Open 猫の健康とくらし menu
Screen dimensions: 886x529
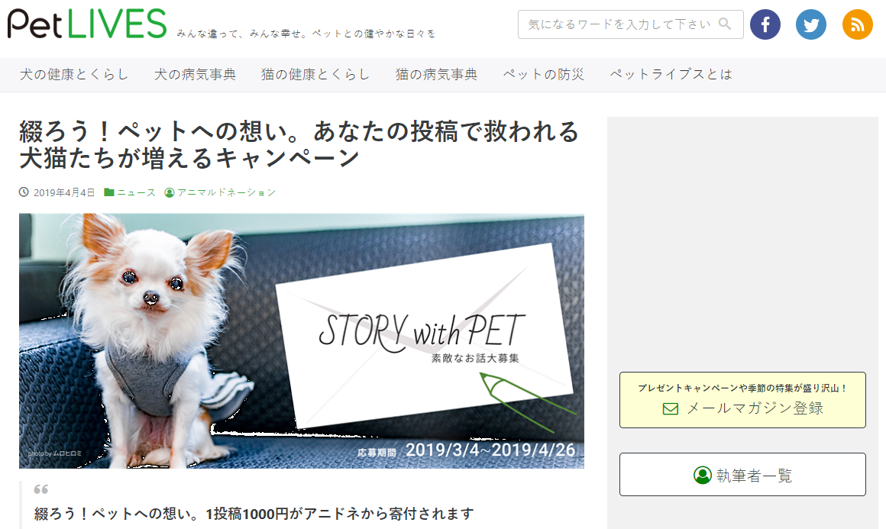pyautogui.click(x=315, y=75)
